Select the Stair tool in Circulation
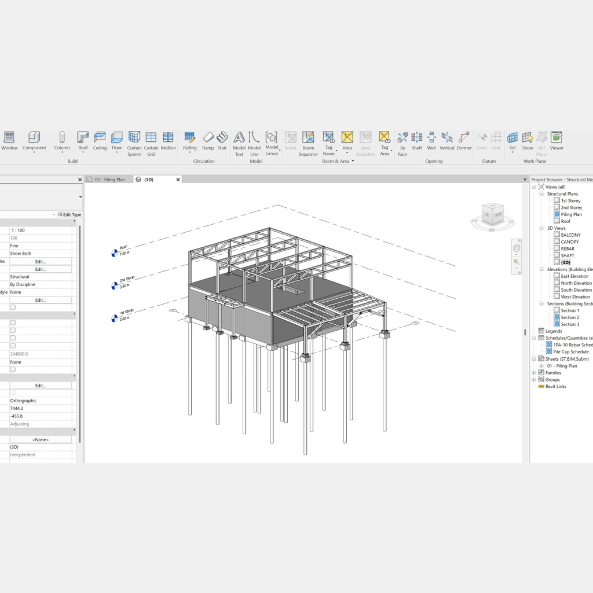This screenshot has height=593, width=593. (x=222, y=141)
